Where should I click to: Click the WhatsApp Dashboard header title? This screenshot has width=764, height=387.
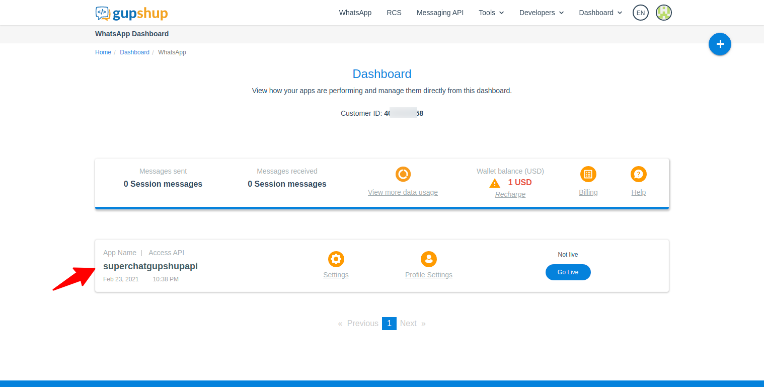[x=132, y=34]
